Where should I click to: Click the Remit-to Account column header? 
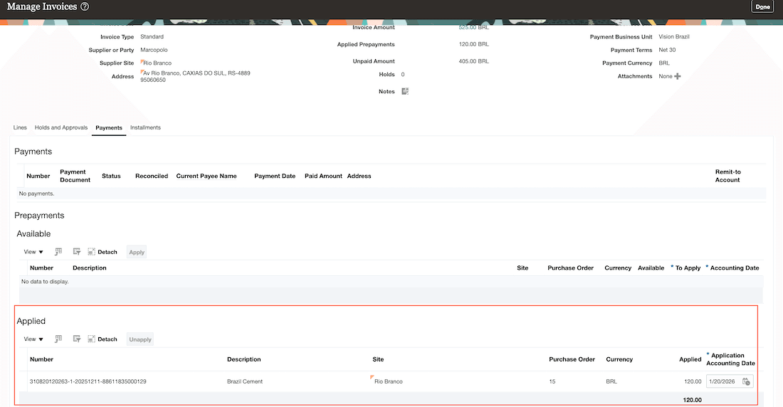[727, 176]
